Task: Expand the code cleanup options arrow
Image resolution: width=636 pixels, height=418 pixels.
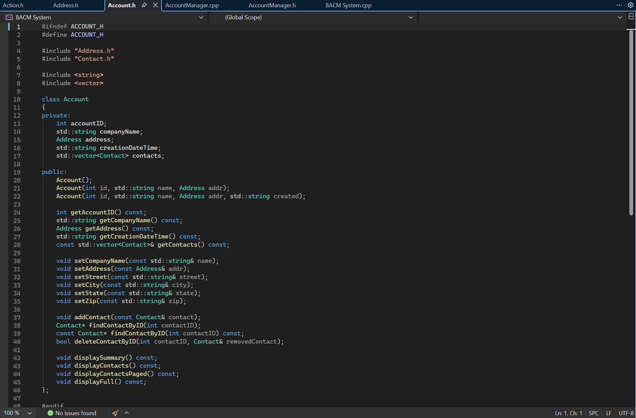Action: [x=127, y=413]
